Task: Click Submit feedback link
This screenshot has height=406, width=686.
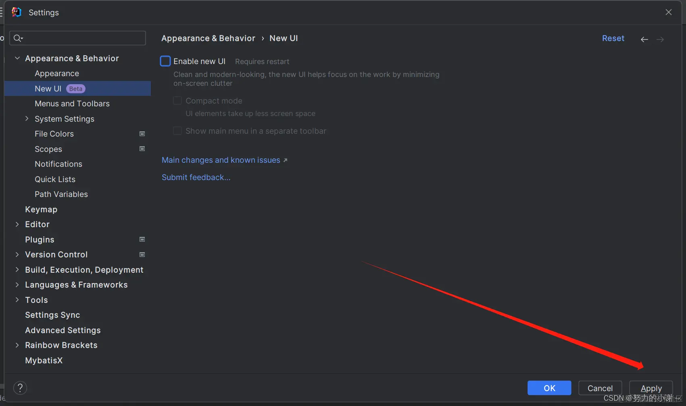Action: point(196,177)
